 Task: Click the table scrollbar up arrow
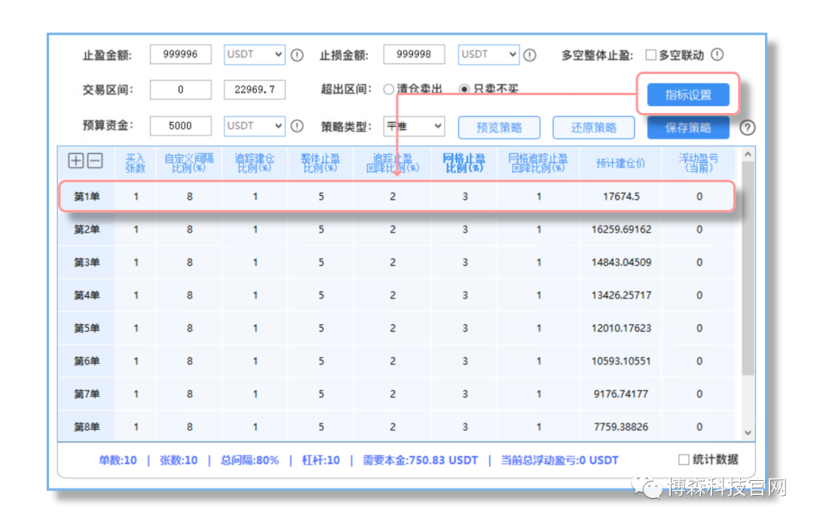pos(748,154)
